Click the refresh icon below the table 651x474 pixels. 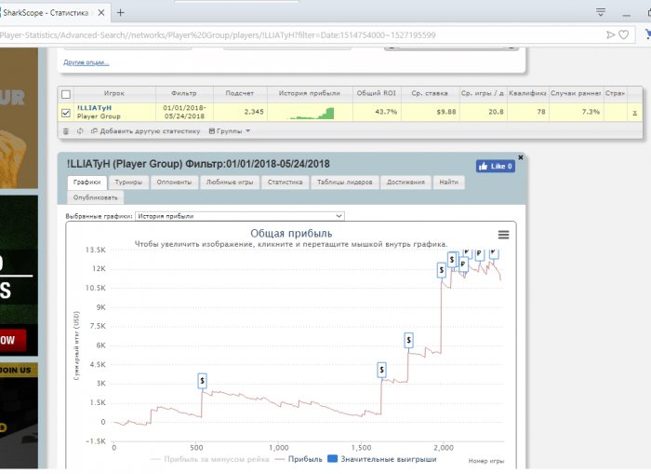tap(79, 131)
